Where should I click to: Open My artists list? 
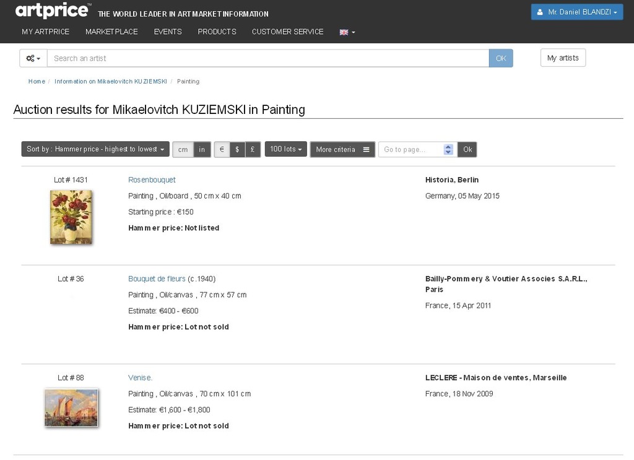(x=563, y=58)
